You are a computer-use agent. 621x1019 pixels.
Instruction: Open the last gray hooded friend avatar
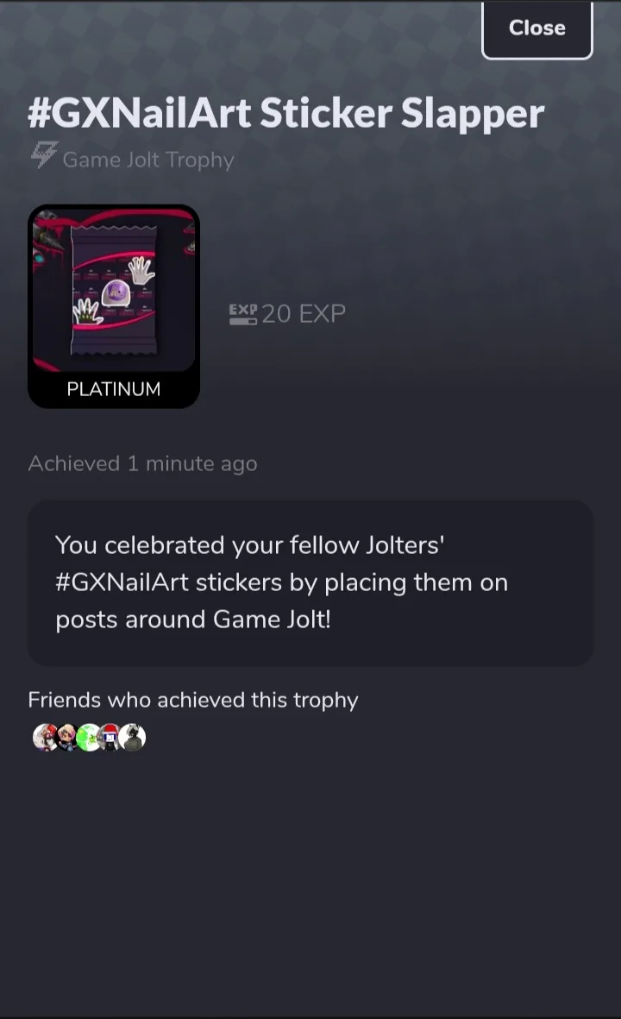click(x=133, y=737)
